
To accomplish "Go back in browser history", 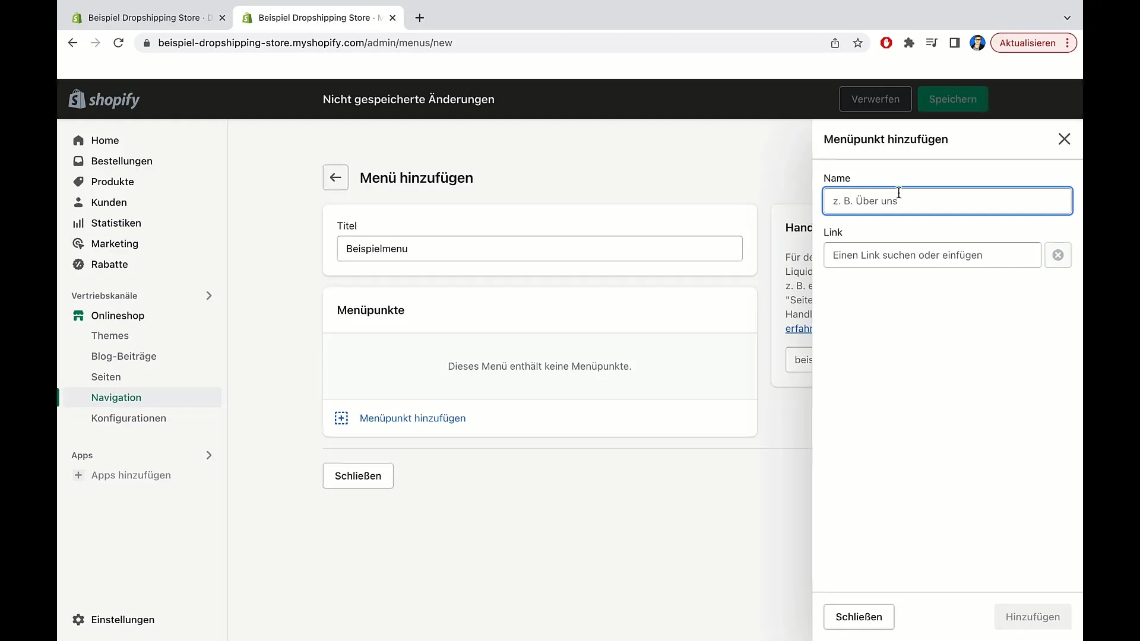I will click(72, 43).
